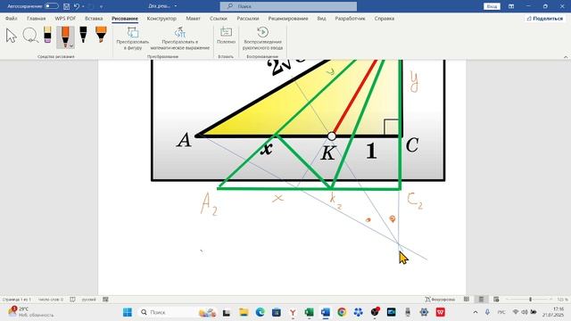Open WPS Office from taskbar
Viewport: 571px width, 321px height.
440,312
